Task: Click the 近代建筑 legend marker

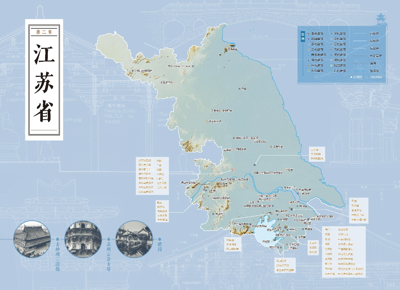Action: tap(332, 71)
